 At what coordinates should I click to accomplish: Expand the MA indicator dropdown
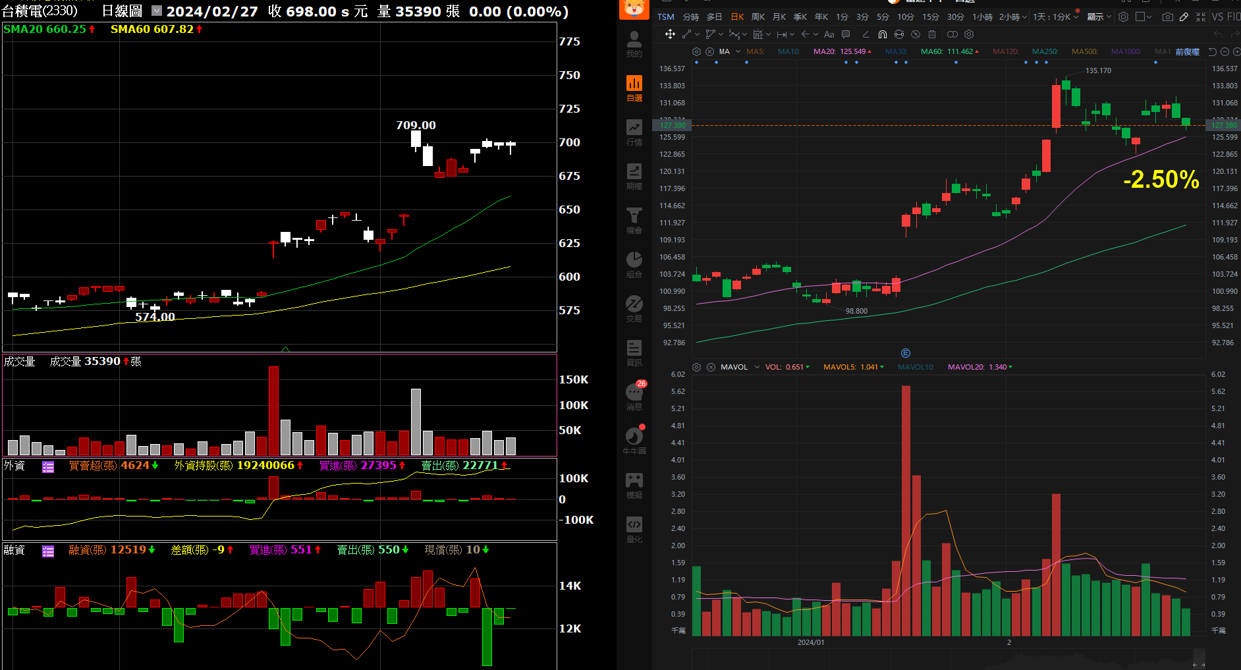[x=738, y=51]
